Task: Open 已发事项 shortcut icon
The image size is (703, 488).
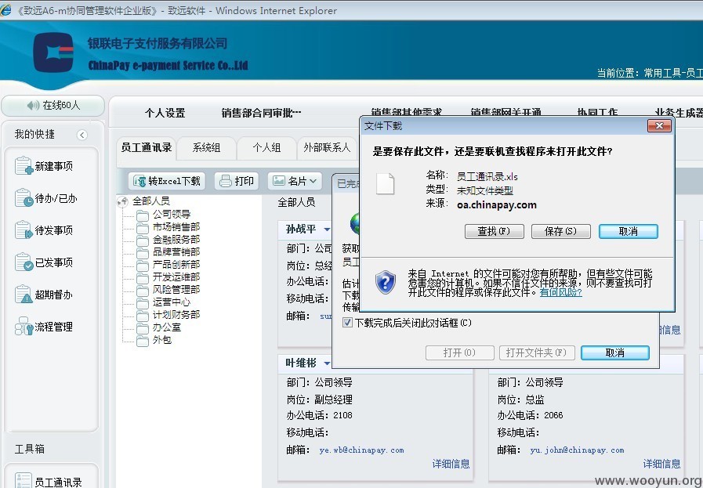Action: pos(24,262)
